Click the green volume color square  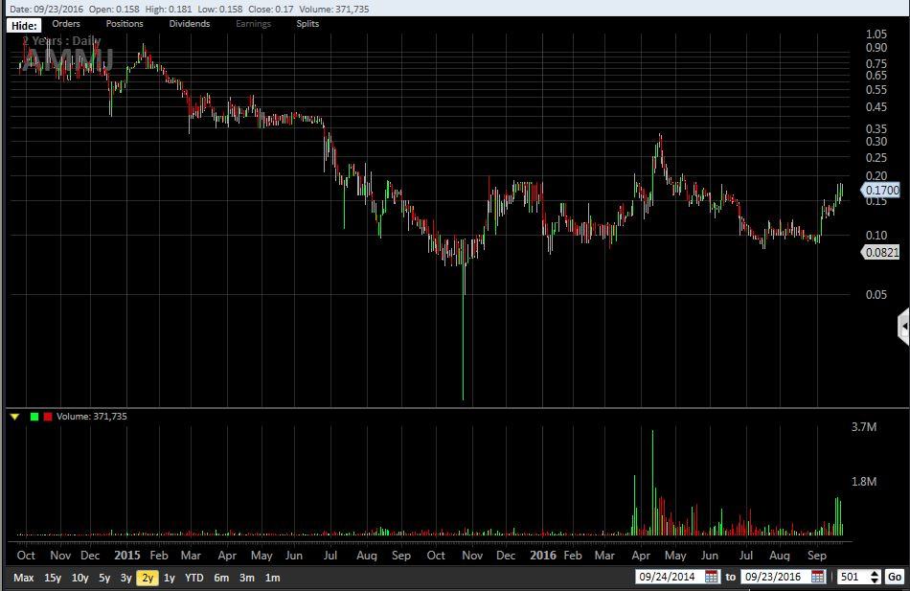34,417
